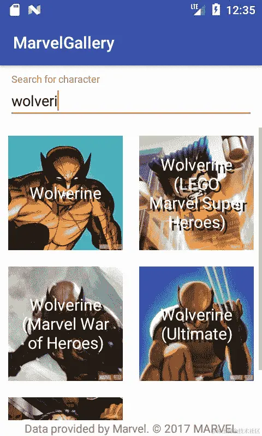Tap the SD card status icon
Image resolution: width=262 pixels, height=436 pixels.
[x=15, y=10]
